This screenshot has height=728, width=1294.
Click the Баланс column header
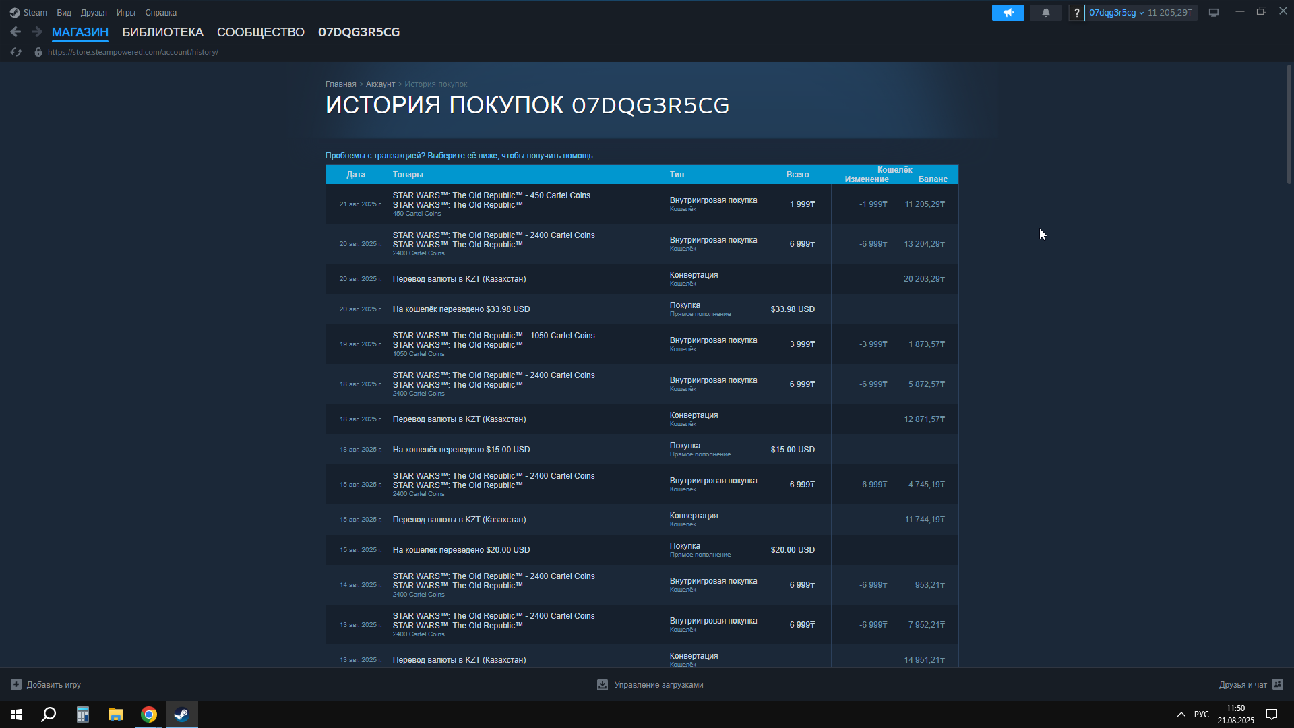[x=933, y=179]
